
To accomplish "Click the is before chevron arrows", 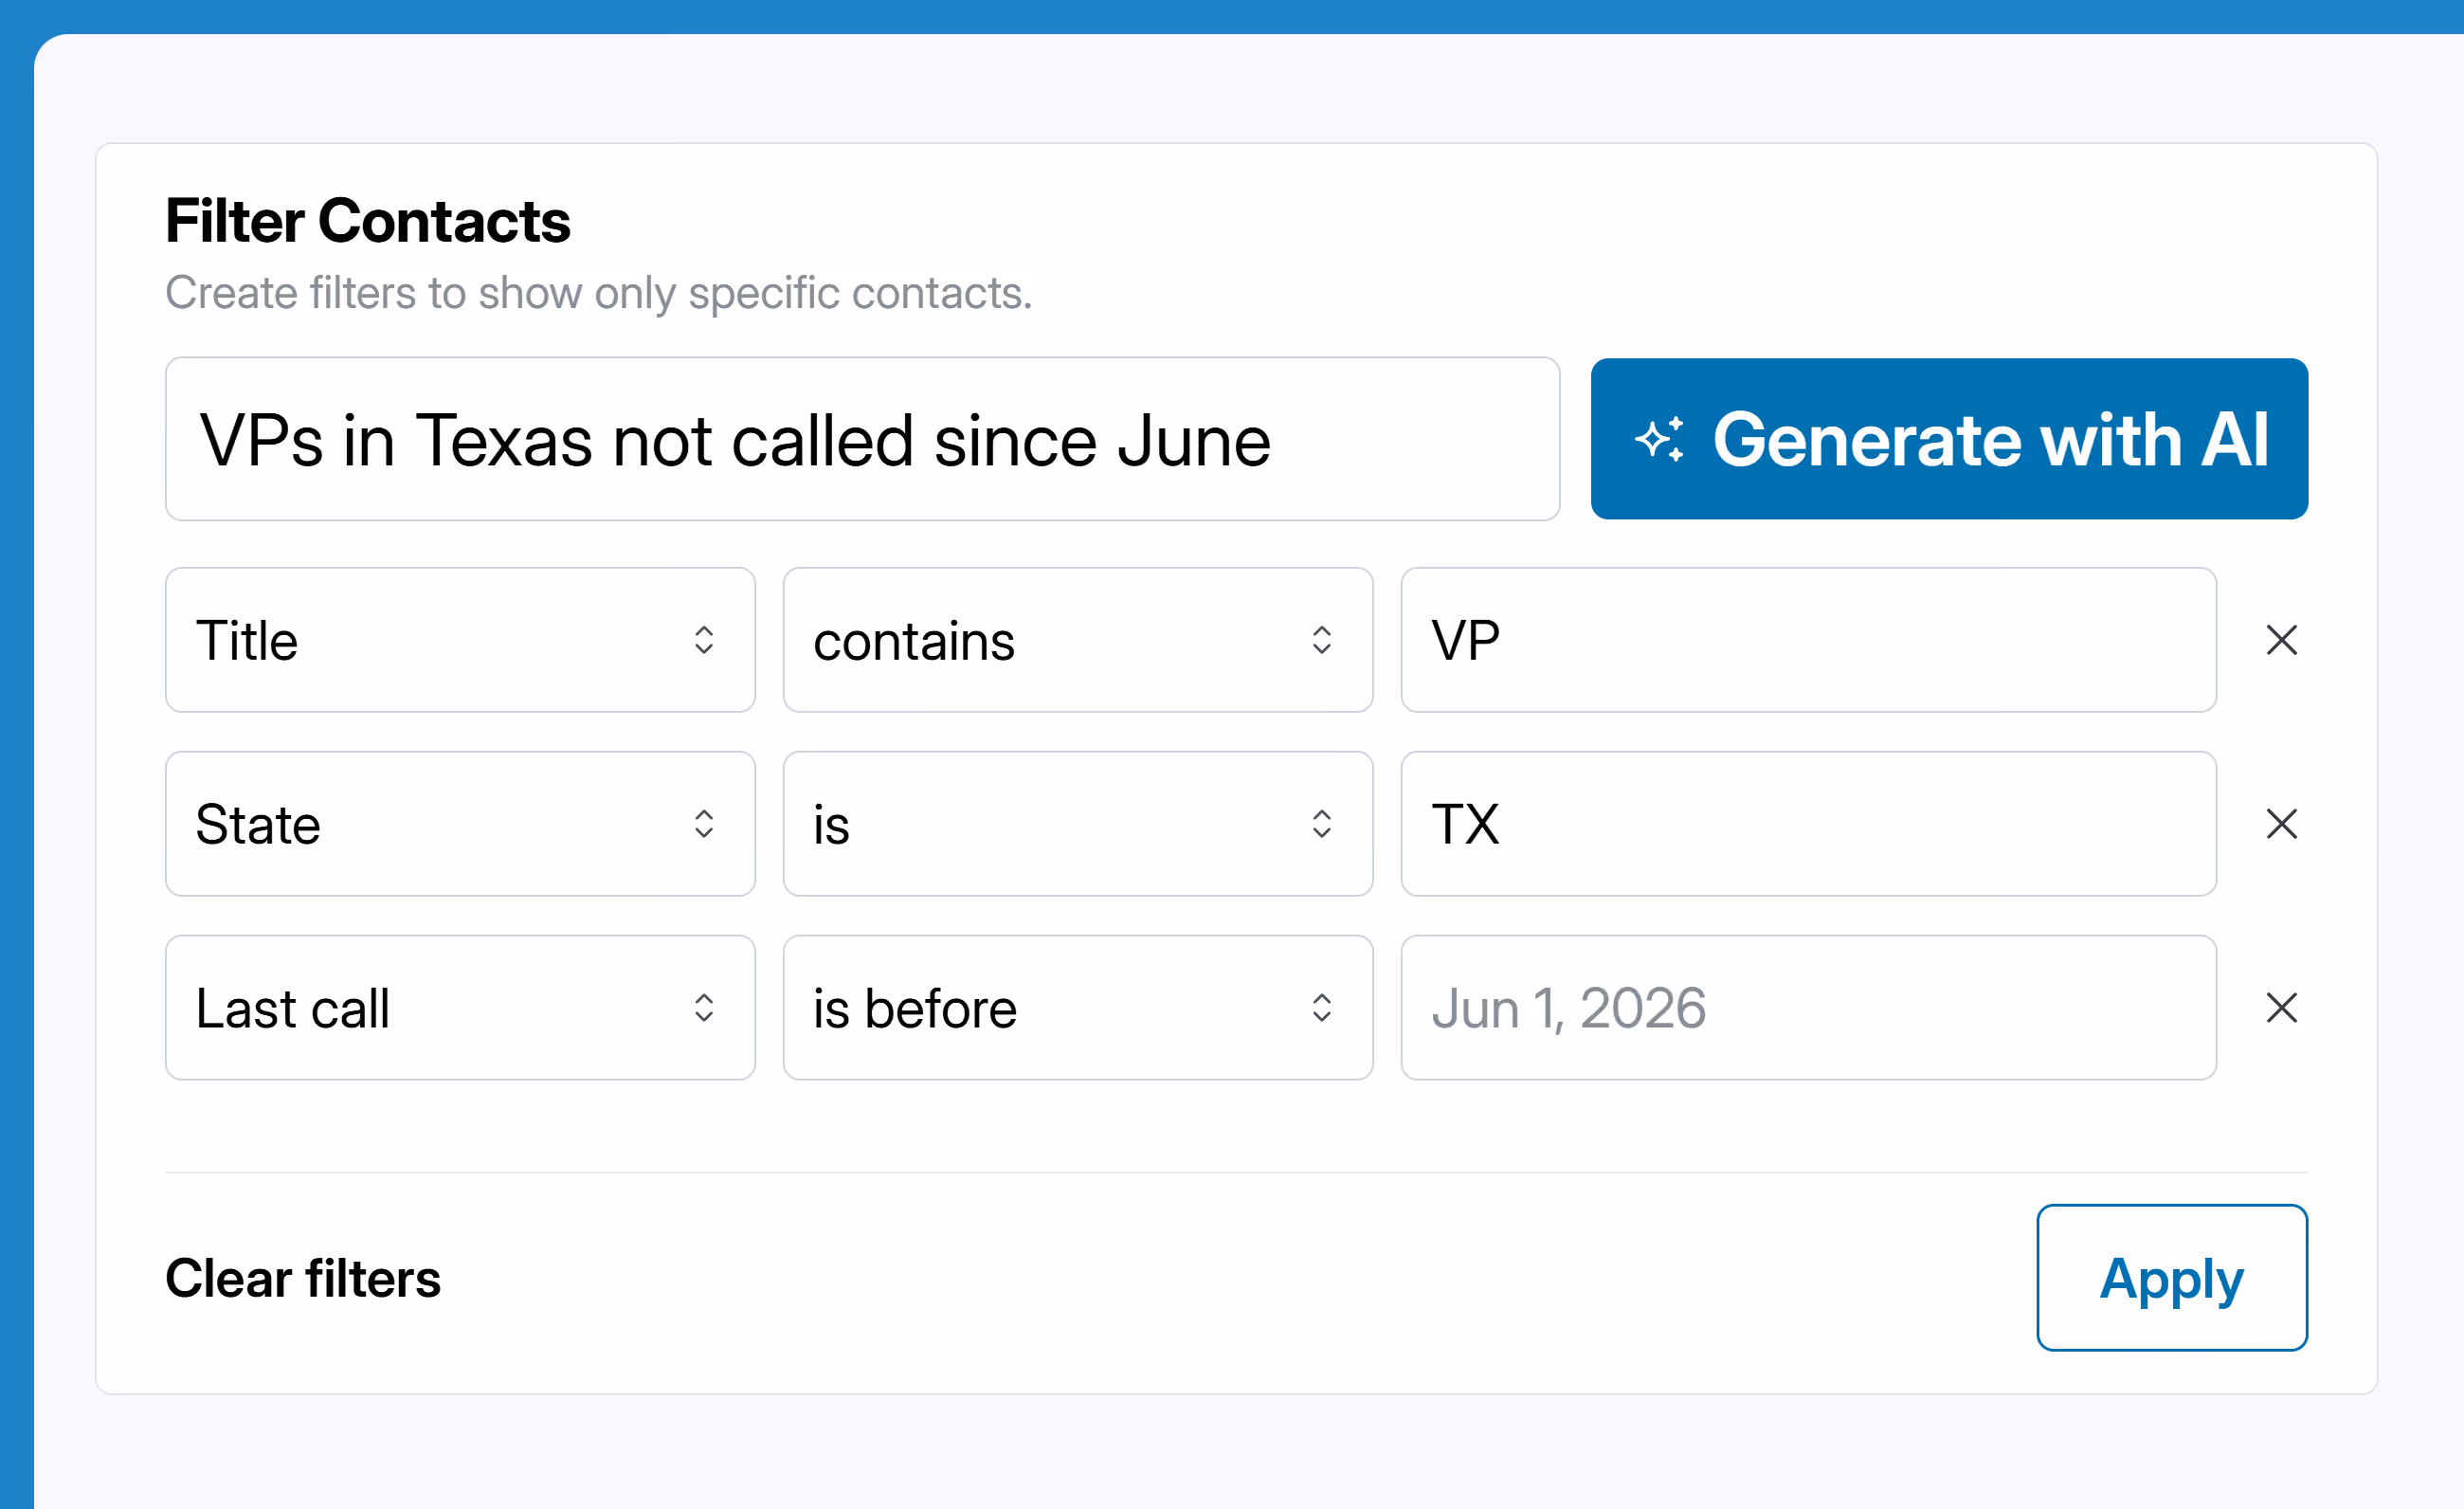I will 1322,1008.
